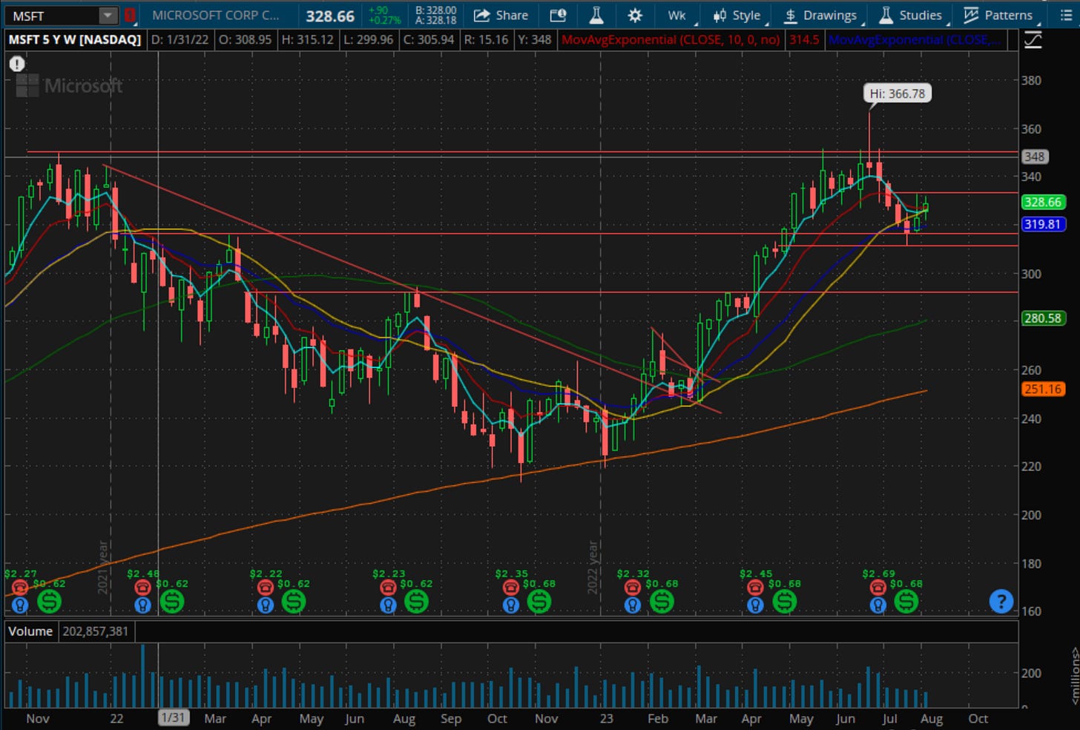Click the 314.5 moving average value
The image size is (1080, 730).
coord(804,39)
